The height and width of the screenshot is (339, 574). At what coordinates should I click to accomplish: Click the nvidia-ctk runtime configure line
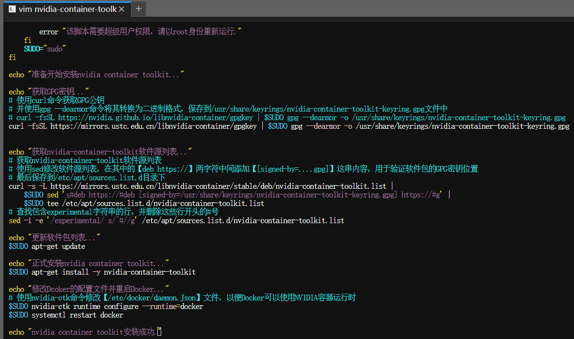pos(106,307)
